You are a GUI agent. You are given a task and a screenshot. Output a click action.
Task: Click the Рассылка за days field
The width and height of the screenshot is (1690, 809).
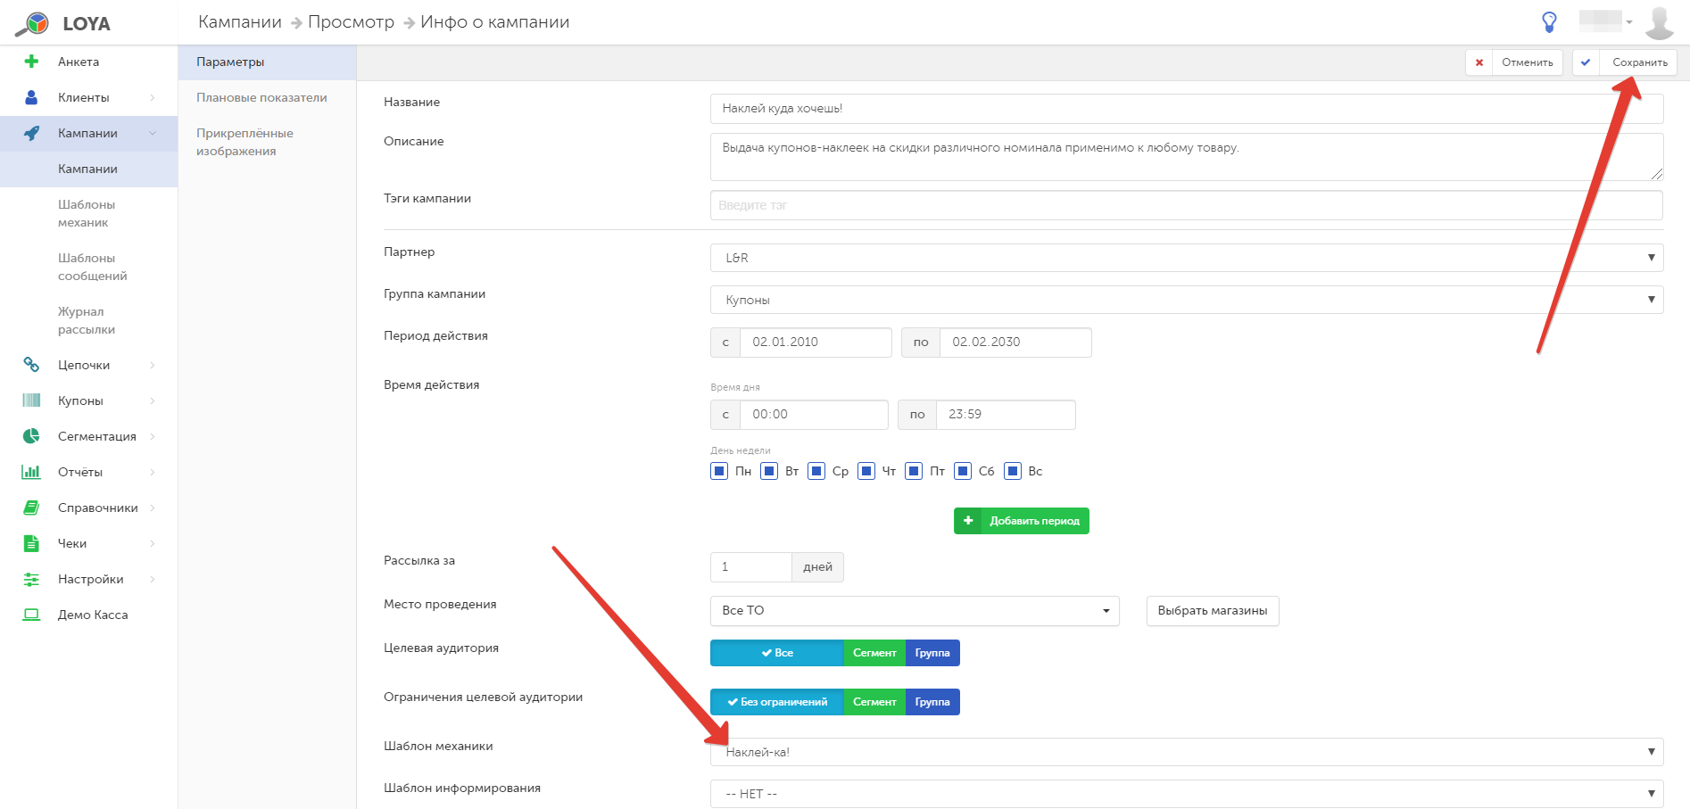tap(750, 567)
